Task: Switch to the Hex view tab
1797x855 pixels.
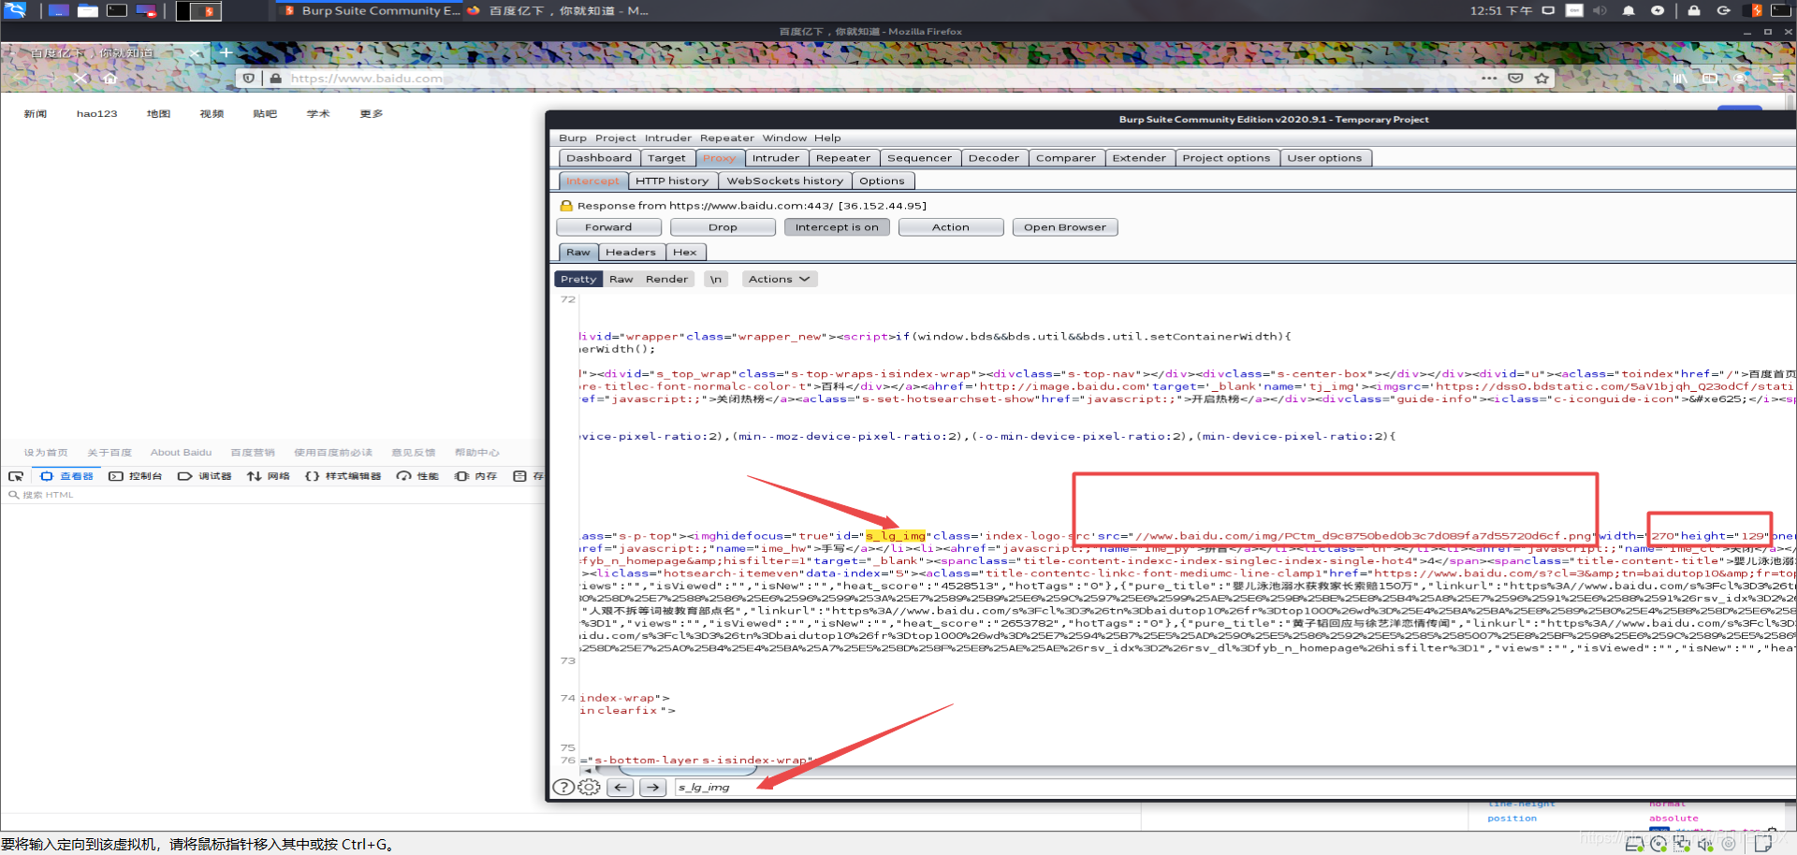Action: click(685, 253)
